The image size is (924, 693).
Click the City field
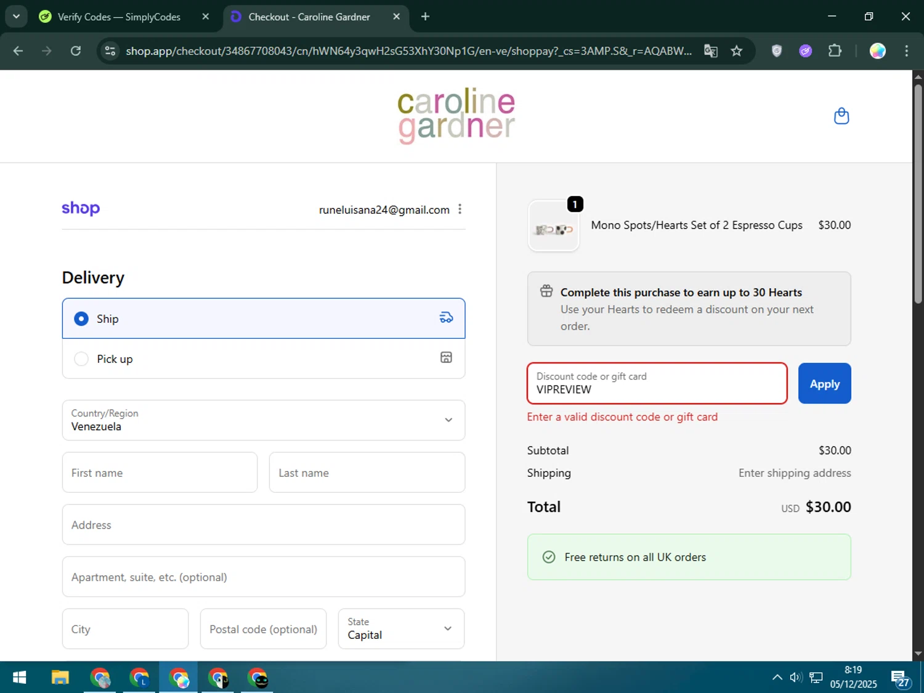click(125, 629)
